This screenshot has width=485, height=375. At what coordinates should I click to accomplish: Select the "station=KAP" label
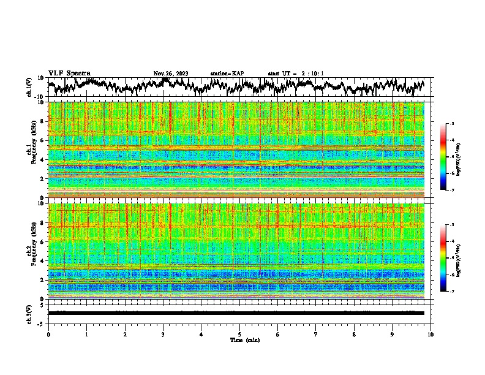227,74
